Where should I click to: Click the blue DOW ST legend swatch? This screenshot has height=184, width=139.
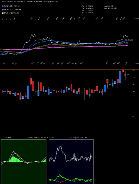[x=3, y=6]
